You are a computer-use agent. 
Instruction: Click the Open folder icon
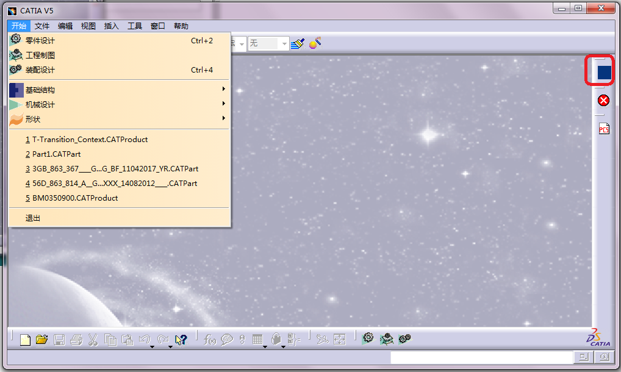coord(41,340)
